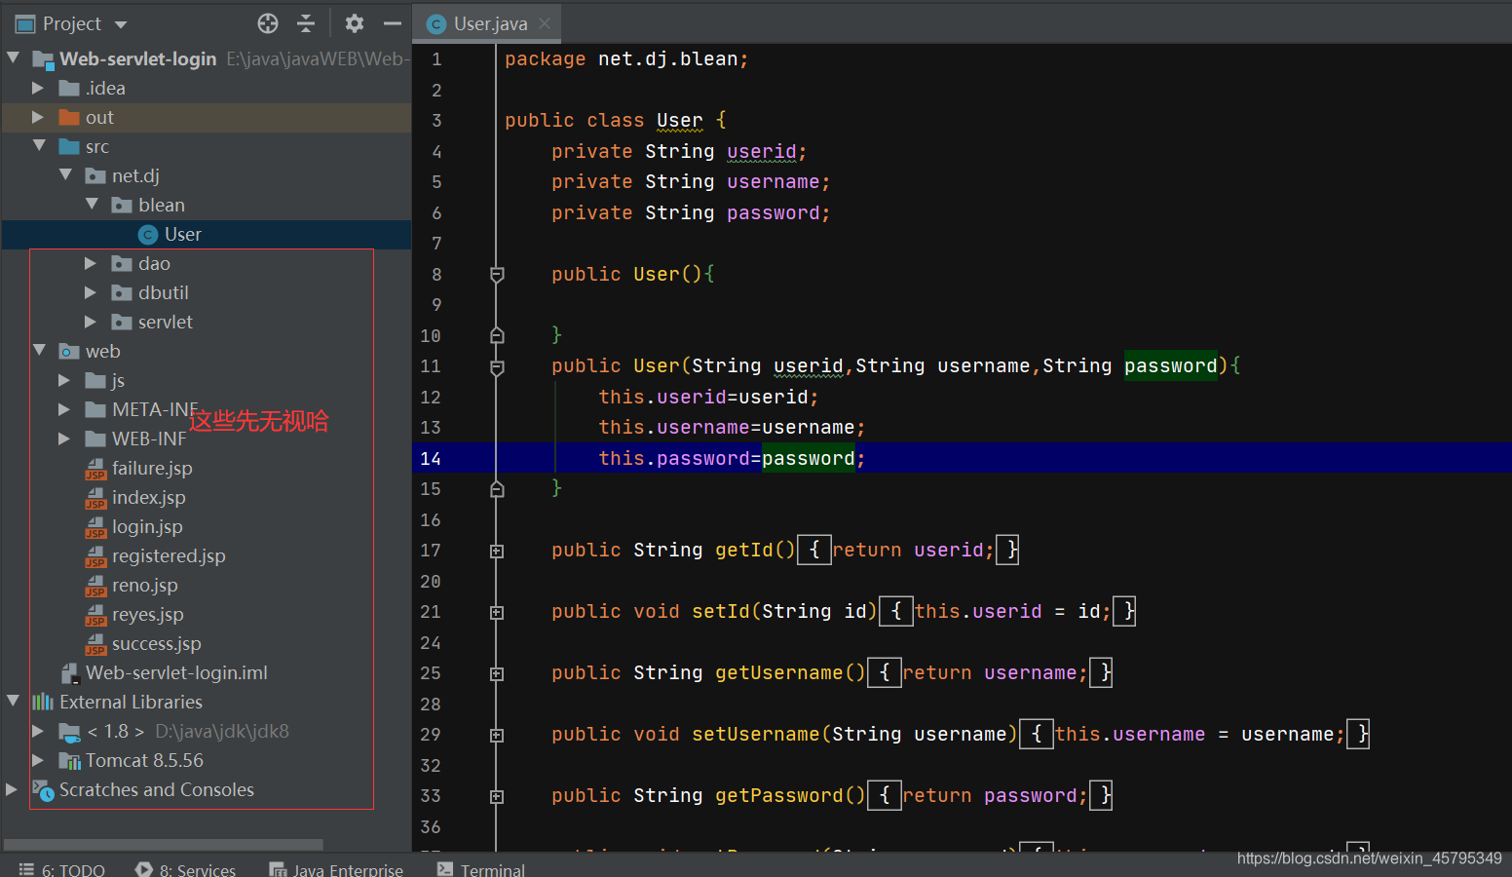This screenshot has height=877, width=1512.
Task: Collapse the web folder
Action: click(39, 351)
